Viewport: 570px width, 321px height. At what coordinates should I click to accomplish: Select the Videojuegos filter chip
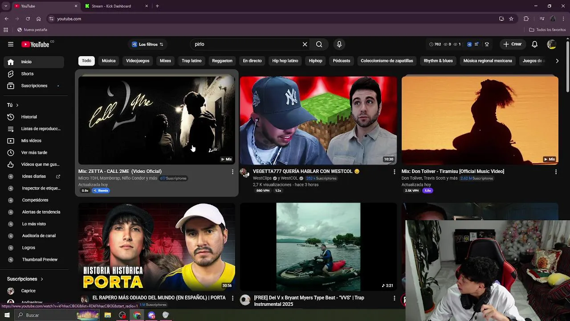(138, 61)
